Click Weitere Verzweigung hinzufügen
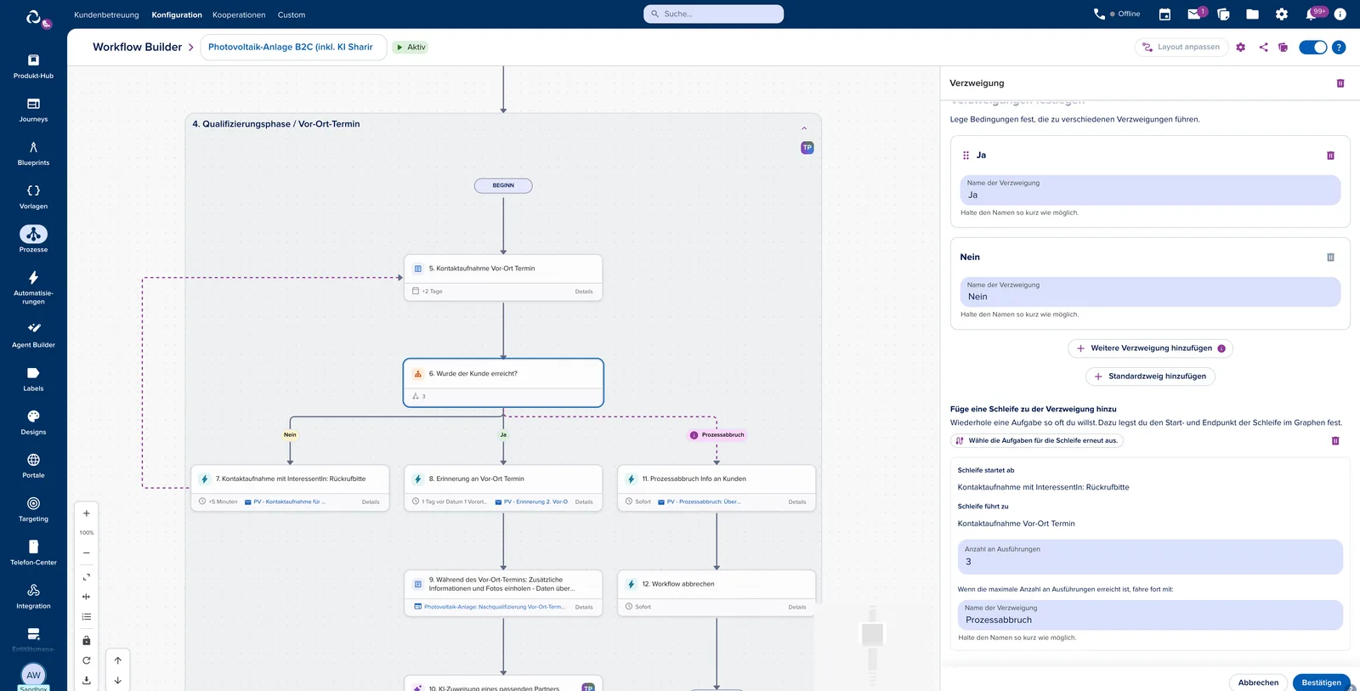 click(x=1150, y=348)
